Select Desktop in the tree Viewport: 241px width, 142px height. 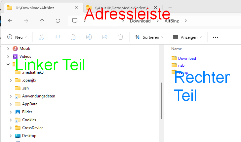[x=29, y=136]
